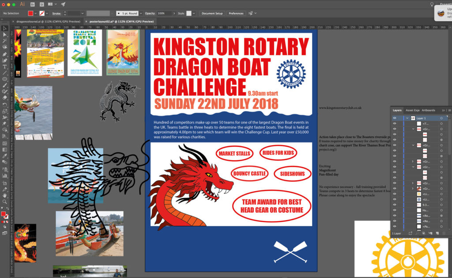Select the posterlayout02.ai document tab
The width and height of the screenshot is (452, 278).
pos(121,21)
